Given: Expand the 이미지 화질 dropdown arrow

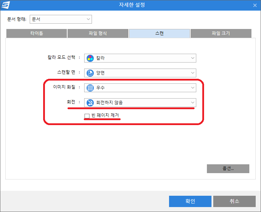Looking at the screenshot, I should pos(193,88).
